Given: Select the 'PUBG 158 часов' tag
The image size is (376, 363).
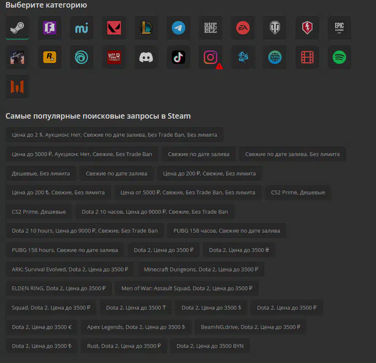Looking at the screenshot, I should click(227, 231).
